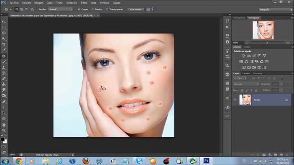Toggle Subtract from selection mode
This screenshot has height=165, width=294.
pyautogui.click(x=27, y=9)
